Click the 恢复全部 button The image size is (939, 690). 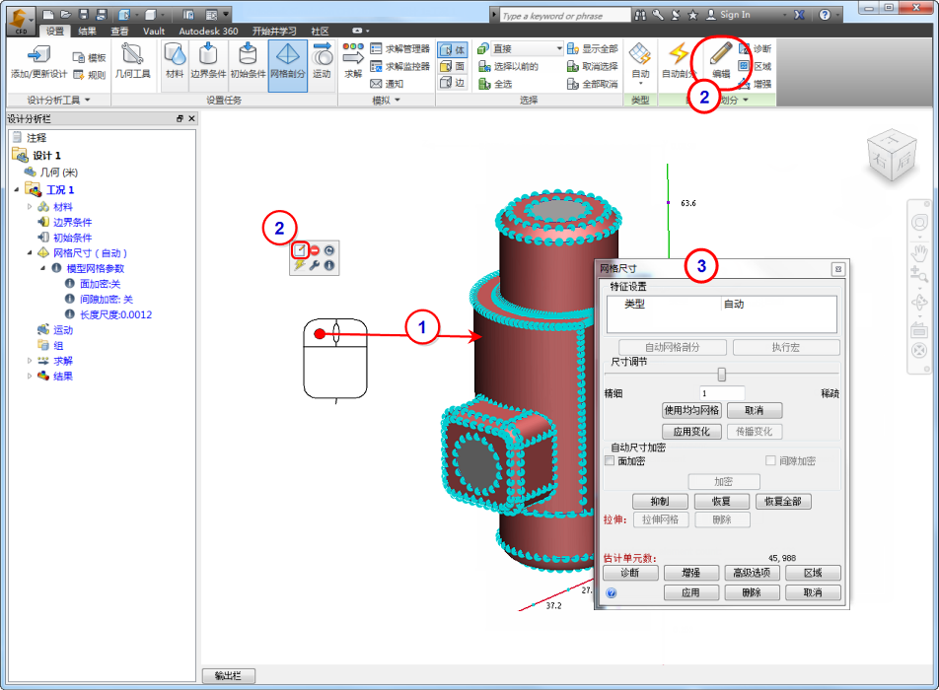783,502
